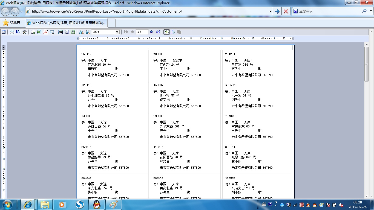
Task: Export report as PDF
Action: click(45, 32)
